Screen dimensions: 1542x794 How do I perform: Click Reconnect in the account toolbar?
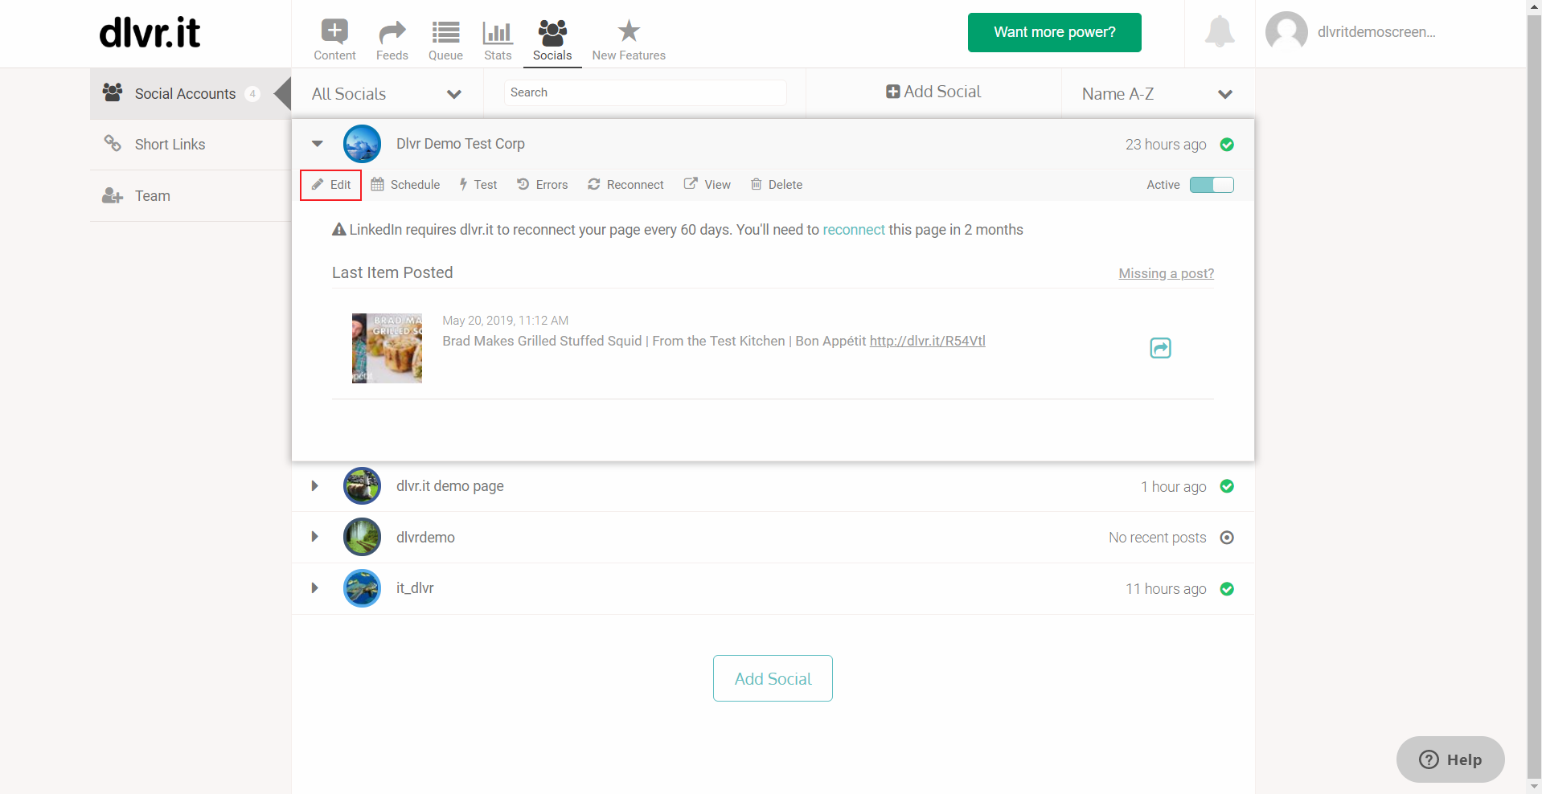(625, 185)
